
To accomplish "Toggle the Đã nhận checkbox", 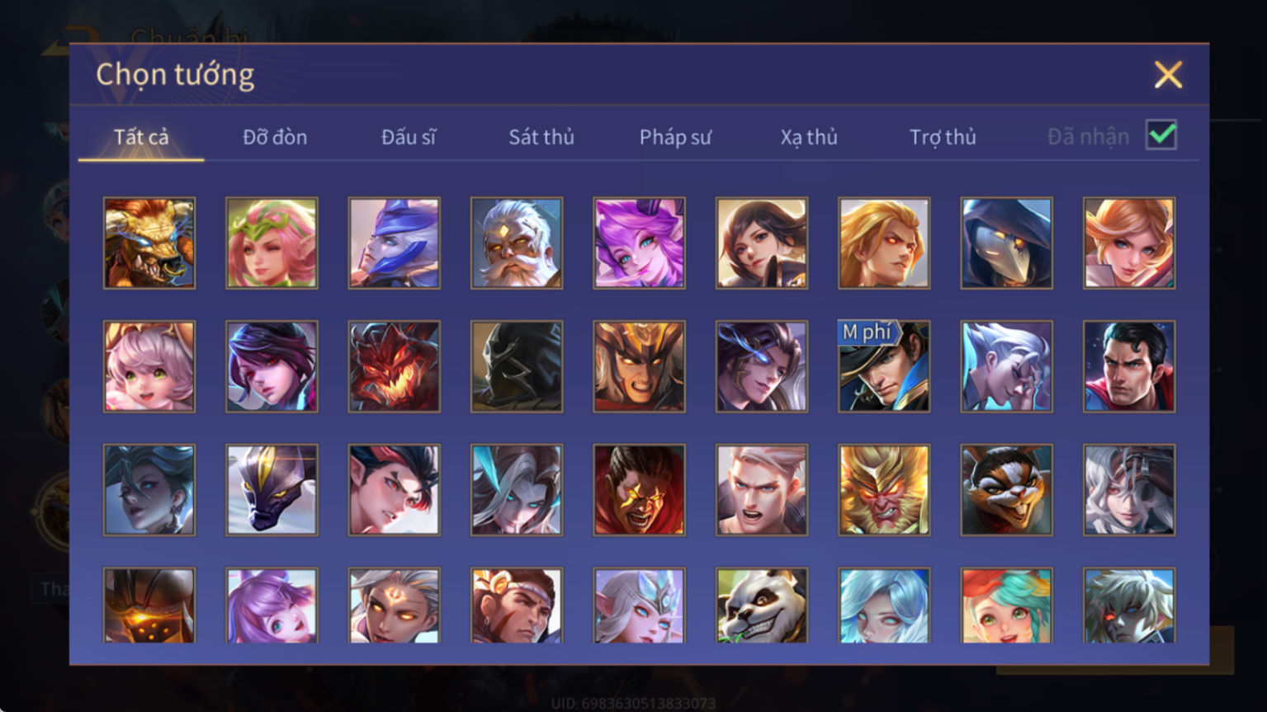I will [1161, 135].
